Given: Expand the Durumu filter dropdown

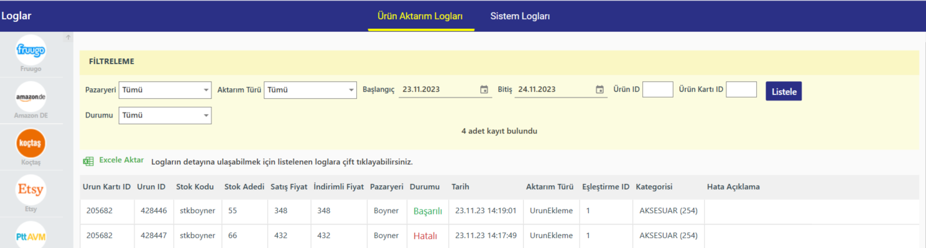Looking at the screenshot, I should (165, 116).
